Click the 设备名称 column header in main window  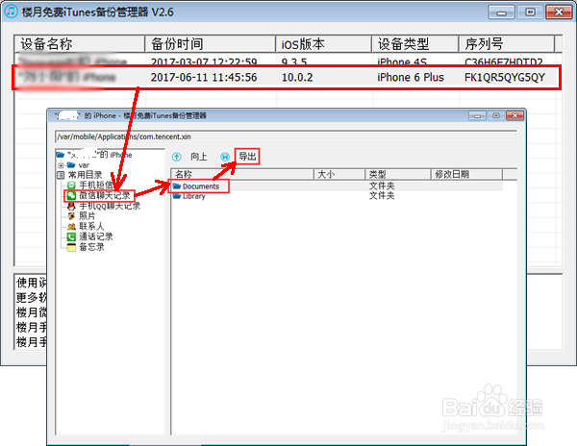pos(79,44)
